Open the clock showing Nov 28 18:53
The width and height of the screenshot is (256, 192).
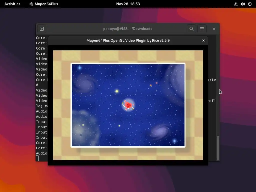[128, 4]
